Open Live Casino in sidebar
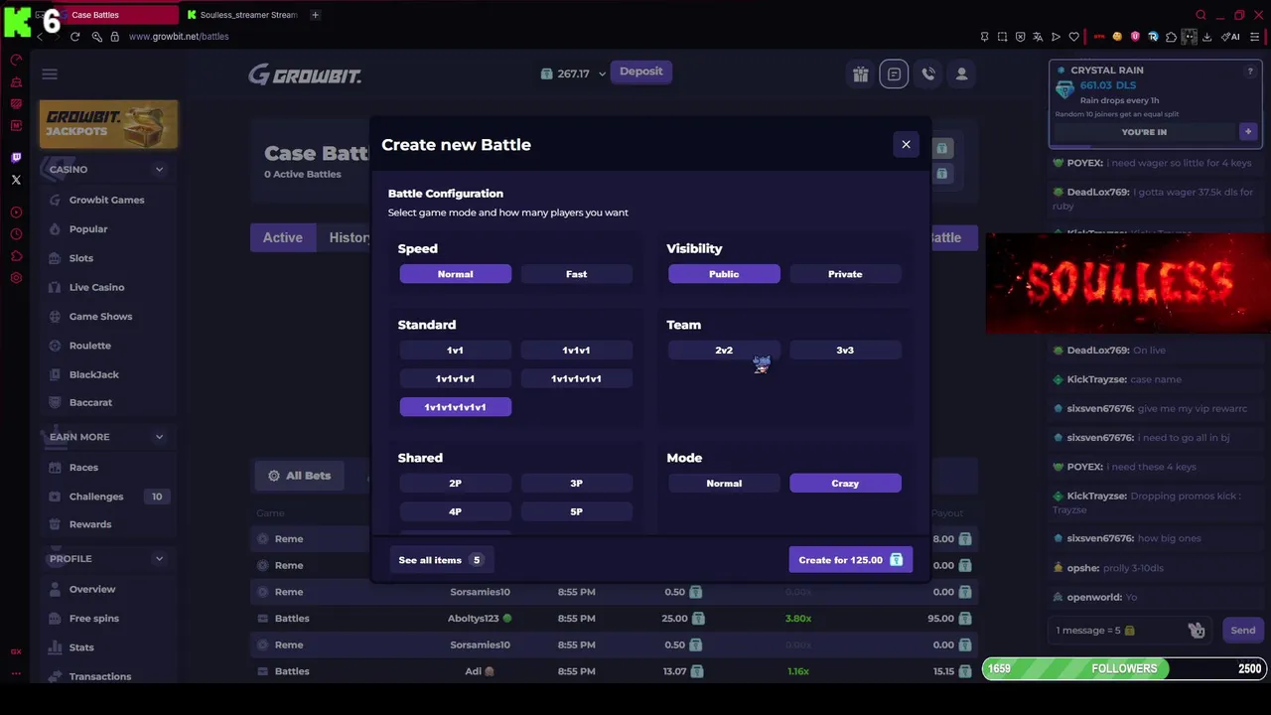The image size is (1271, 715). tap(96, 287)
